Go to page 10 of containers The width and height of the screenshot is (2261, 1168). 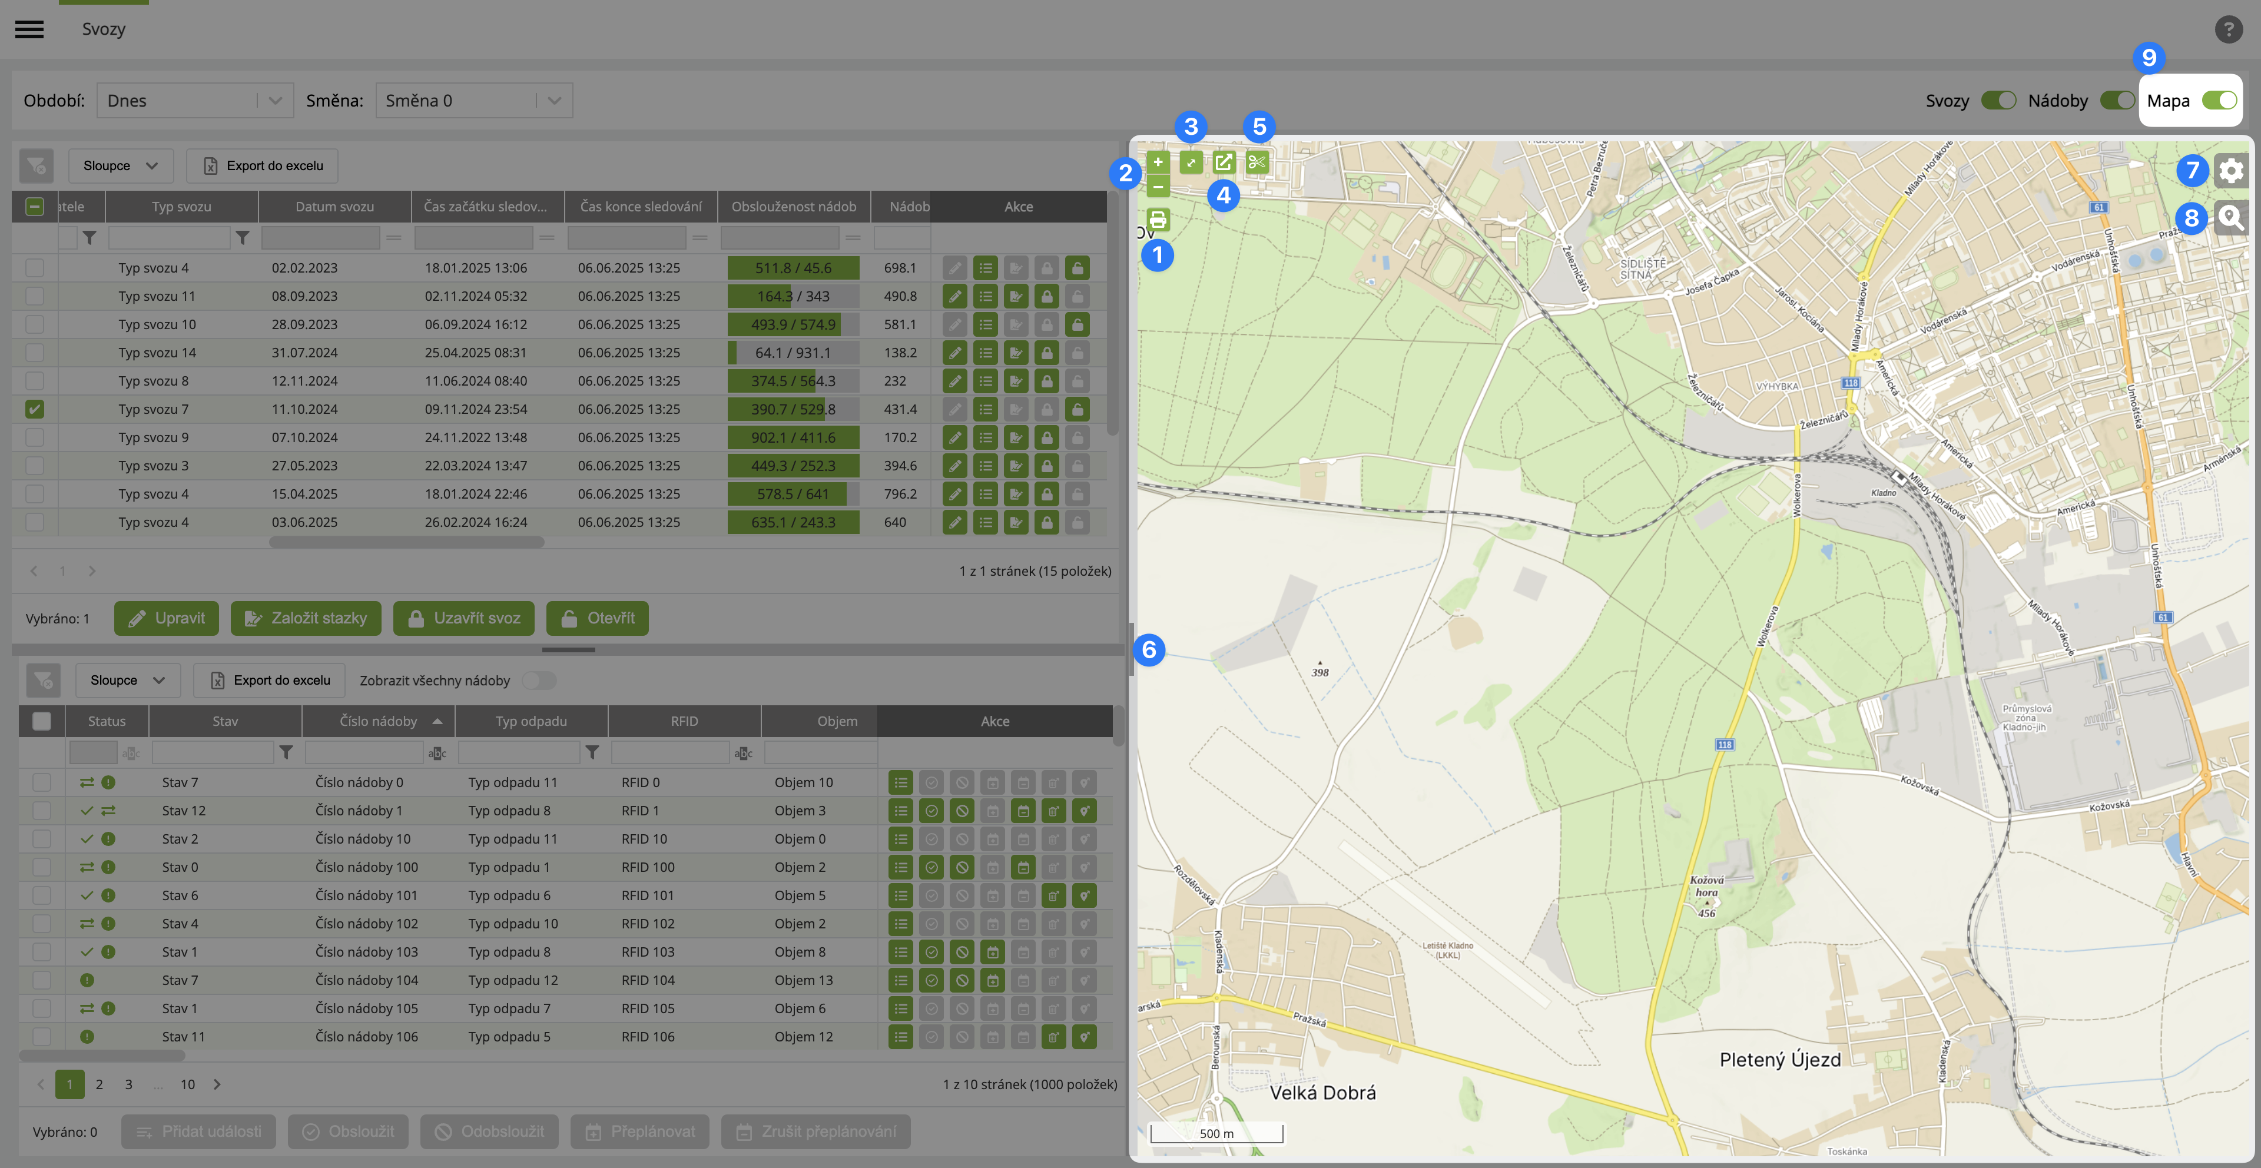pyautogui.click(x=187, y=1084)
